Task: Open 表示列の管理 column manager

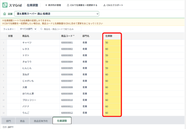Action: (53, 5)
